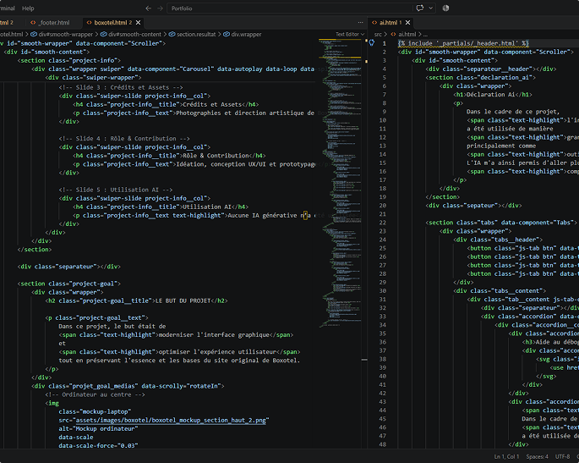Open the Text Editor dropdown in breadcrumbs

(x=350, y=35)
